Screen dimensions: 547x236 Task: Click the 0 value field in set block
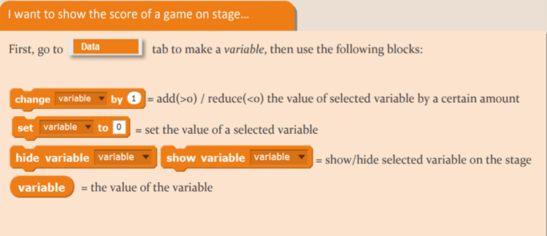[119, 127]
